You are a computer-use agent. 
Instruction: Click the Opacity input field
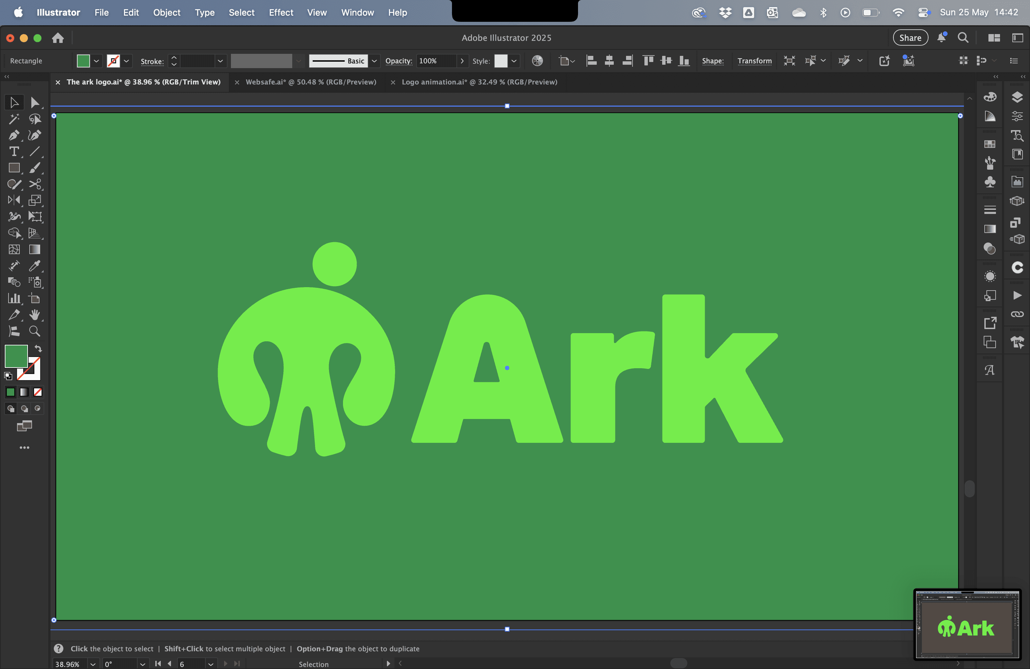pyautogui.click(x=436, y=61)
